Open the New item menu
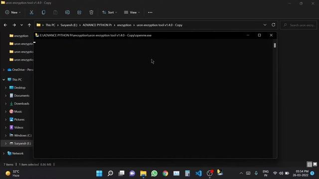The image size is (319, 179). [13, 12]
